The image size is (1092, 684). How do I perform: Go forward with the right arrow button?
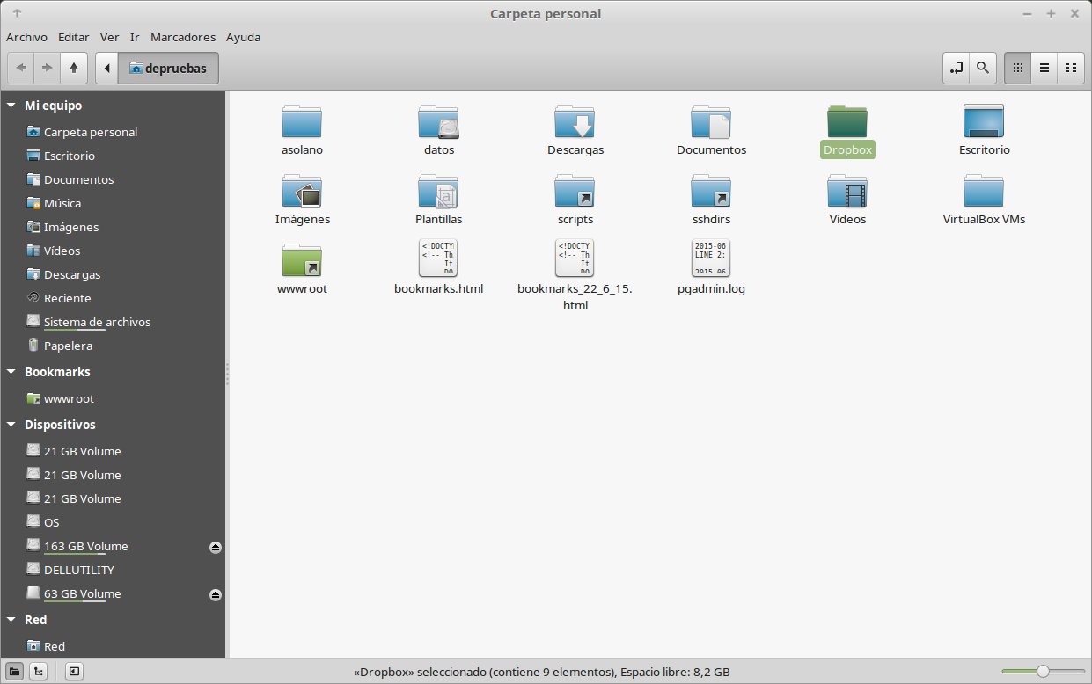tap(48, 68)
